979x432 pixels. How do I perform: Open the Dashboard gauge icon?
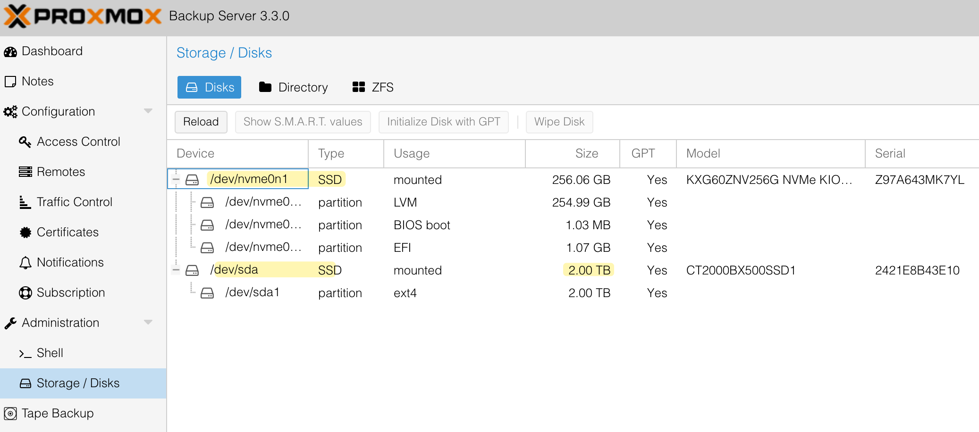(x=10, y=52)
